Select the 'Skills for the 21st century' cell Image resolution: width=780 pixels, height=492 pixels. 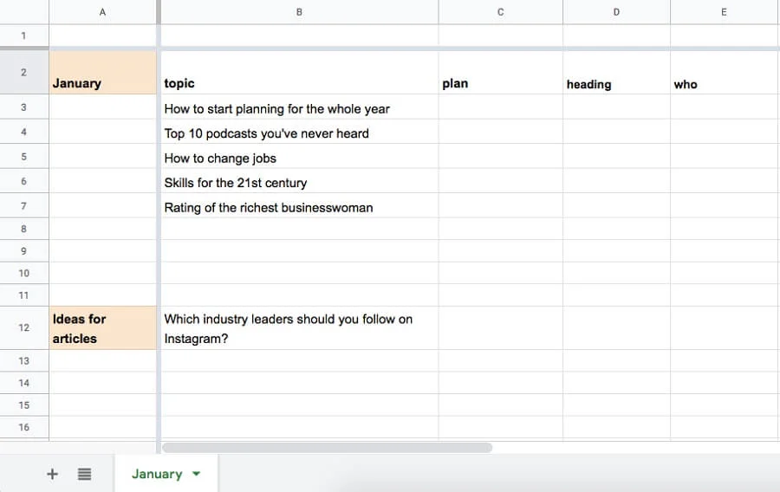pyautogui.click(x=299, y=183)
